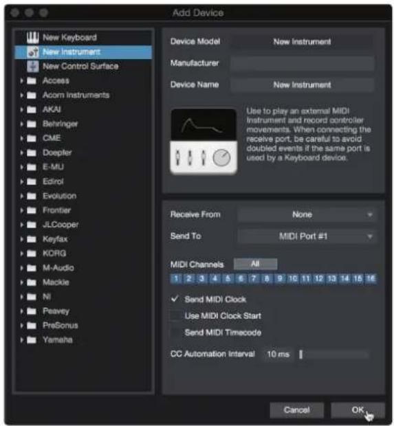This screenshot has height=426, width=394.
Task: Click the Doepfer folder icon
Action: [32, 153]
